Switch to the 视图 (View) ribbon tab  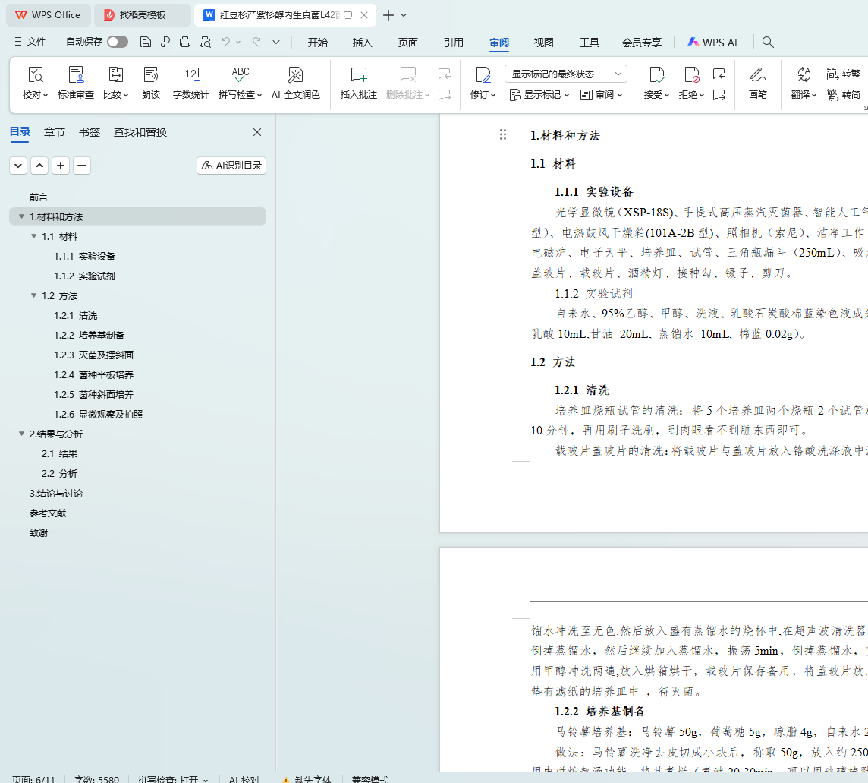pos(543,43)
